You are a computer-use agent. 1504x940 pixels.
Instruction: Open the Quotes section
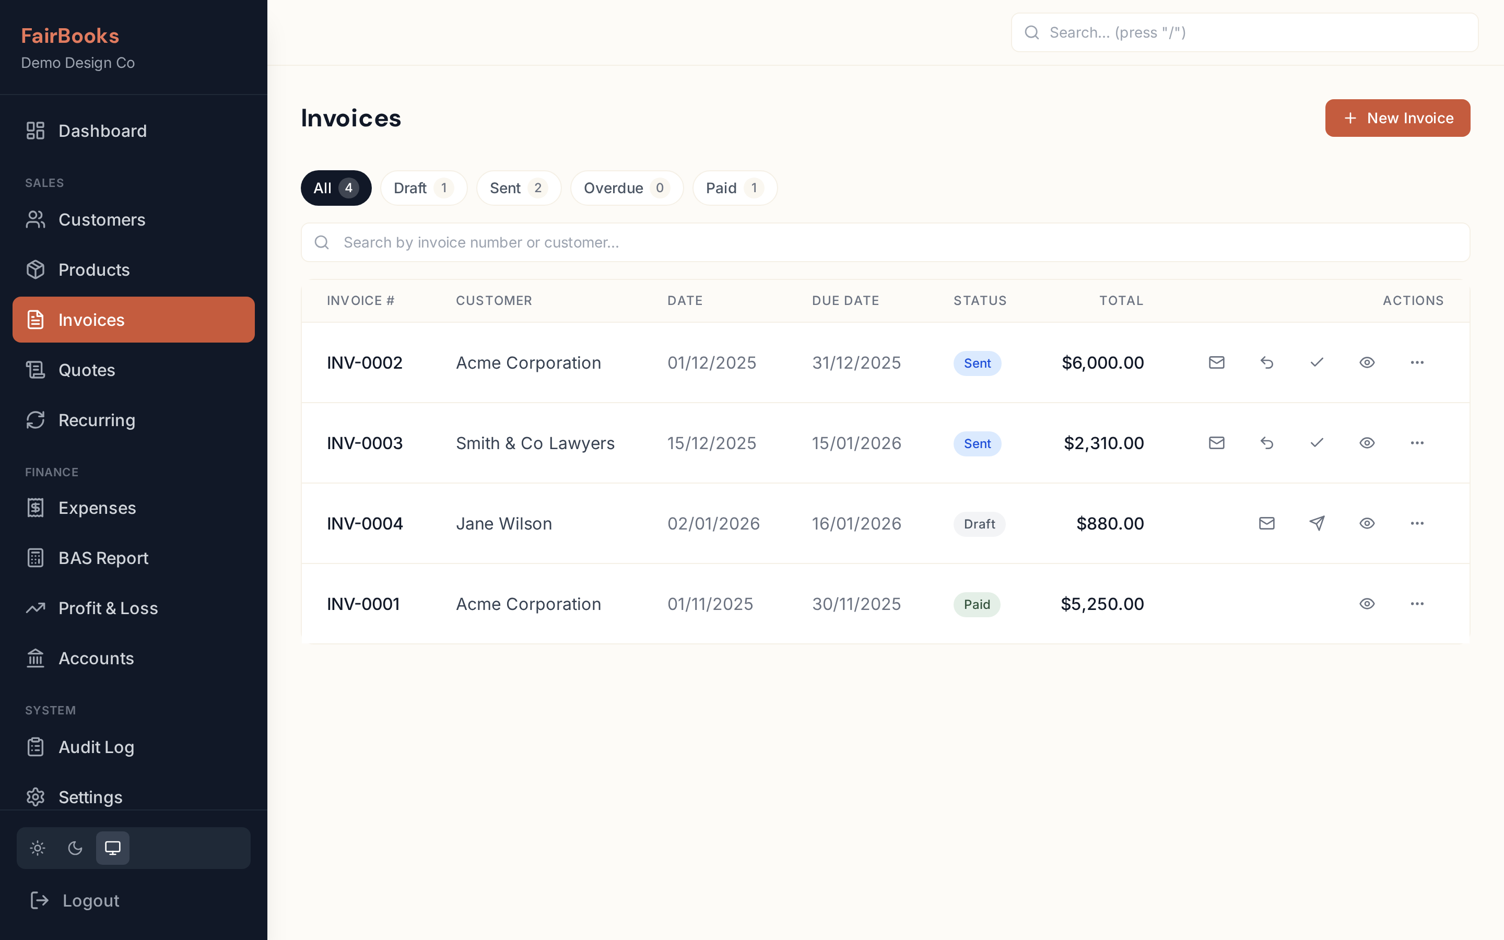point(86,370)
